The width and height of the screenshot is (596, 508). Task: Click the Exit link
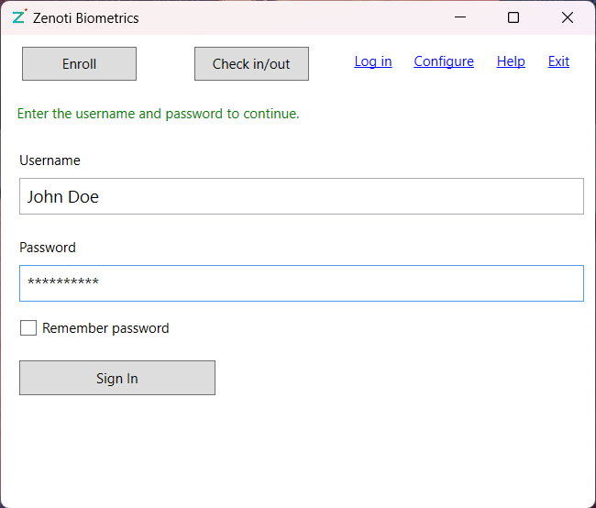point(558,61)
